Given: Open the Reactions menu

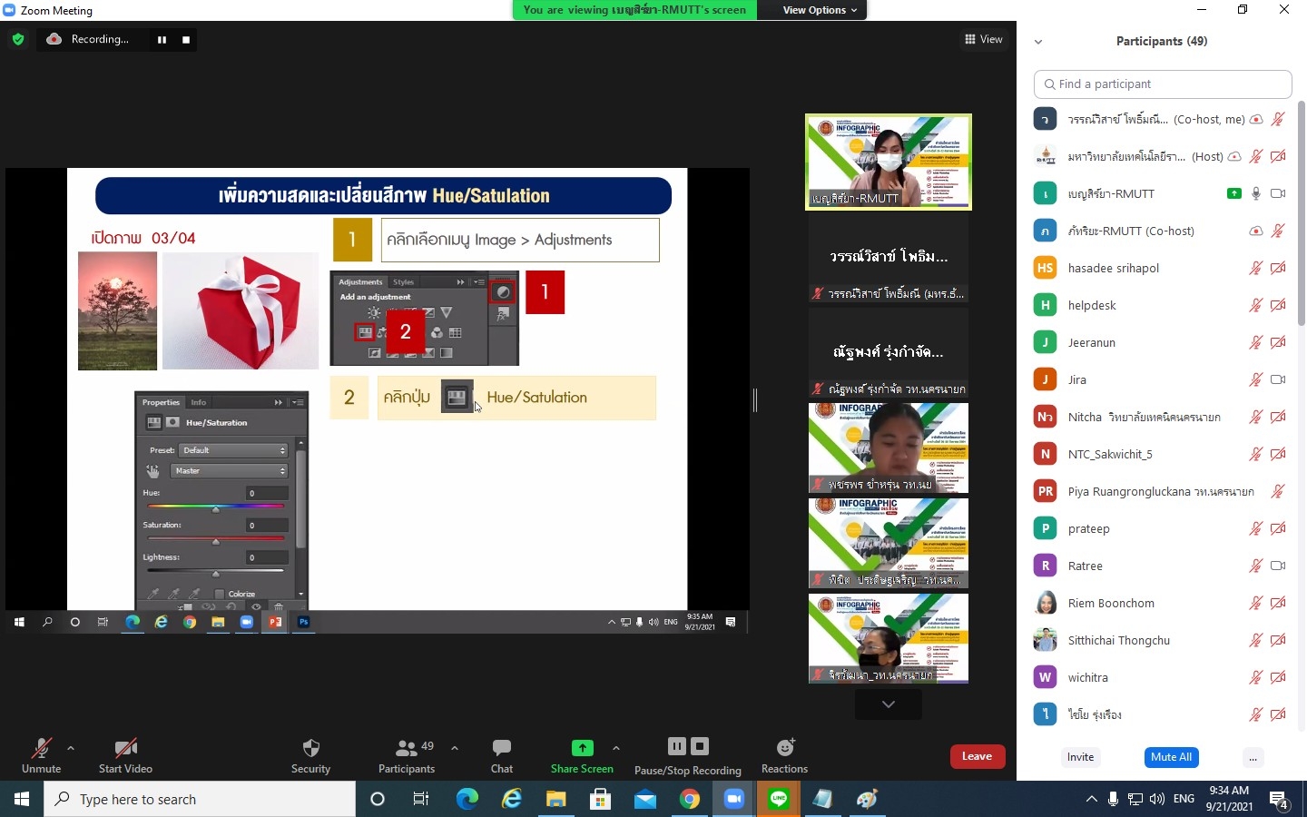Looking at the screenshot, I should 784,755.
